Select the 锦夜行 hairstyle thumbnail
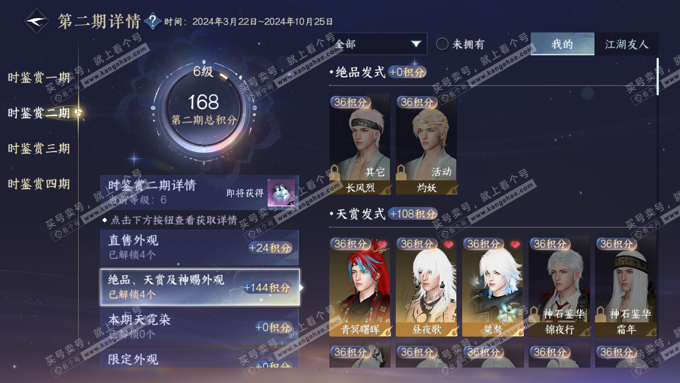680x383 pixels. [x=559, y=286]
